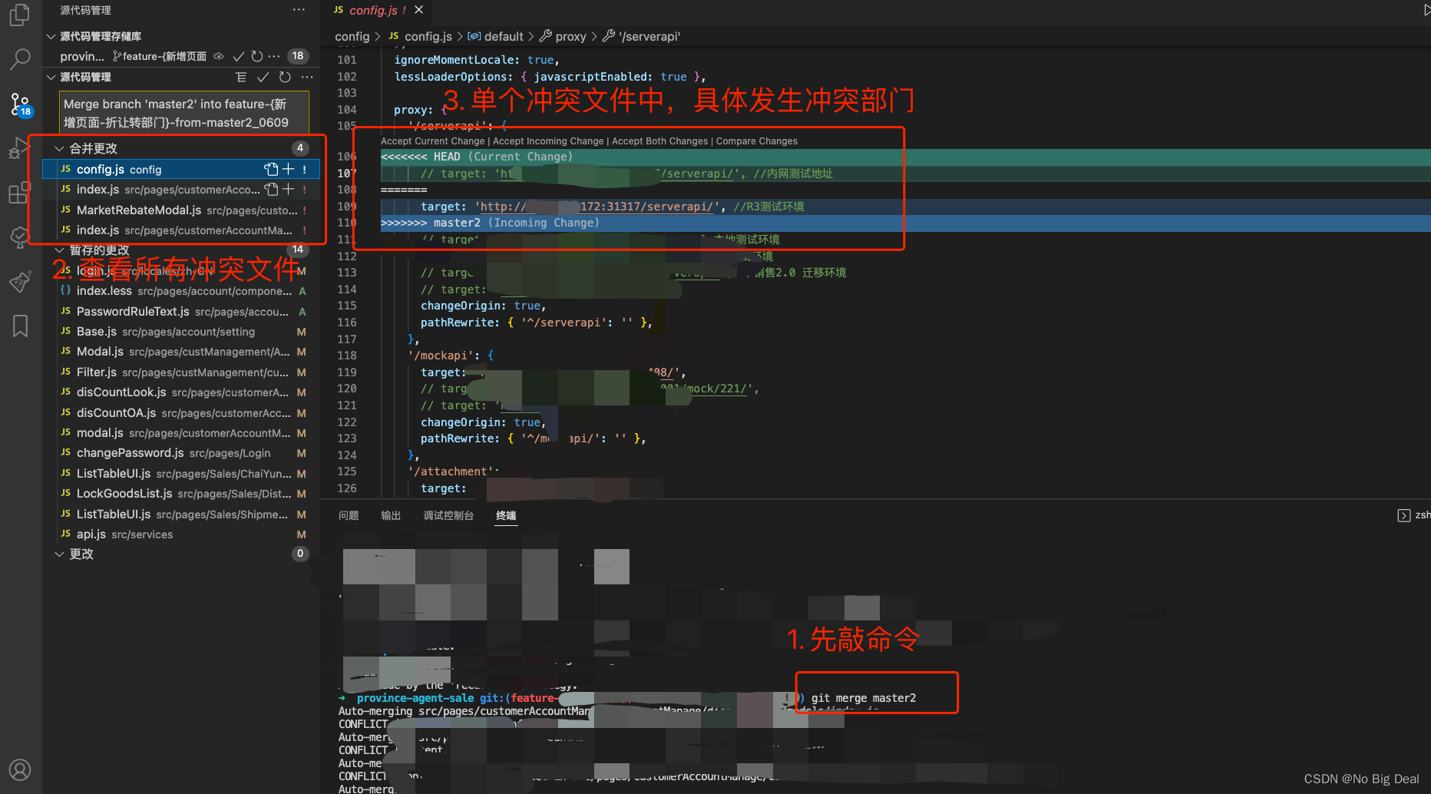This screenshot has width=1431, height=794.
Task: Open staged file ListTableUI.js under Sales/Shipme
Action: coord(181,514)
